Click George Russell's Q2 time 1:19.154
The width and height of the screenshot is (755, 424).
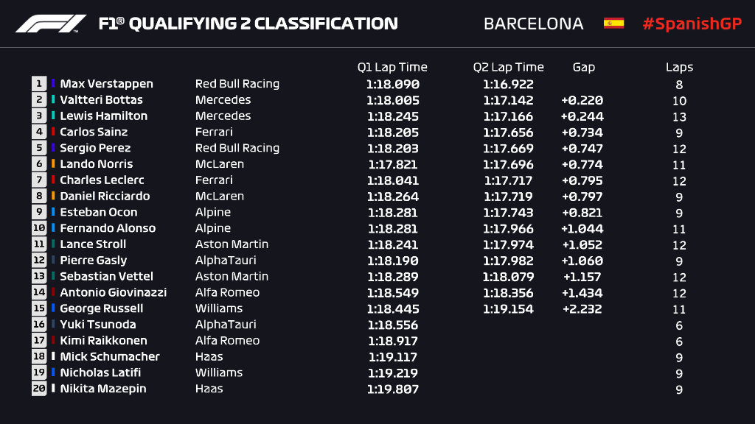click(508, 309)
